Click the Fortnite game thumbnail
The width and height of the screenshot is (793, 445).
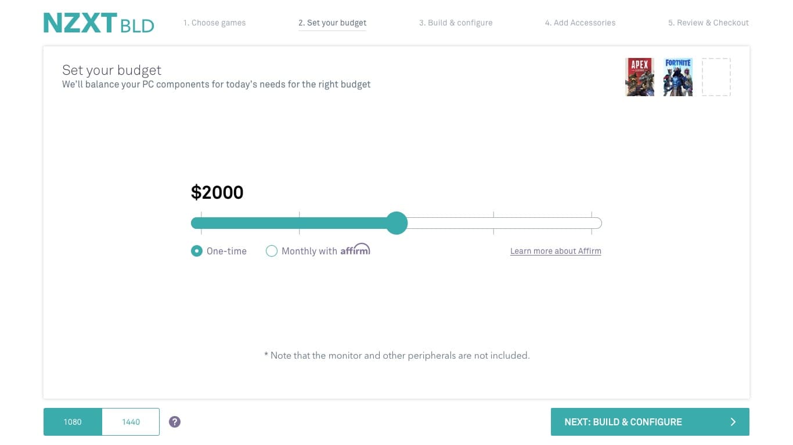tap(678, 76)
